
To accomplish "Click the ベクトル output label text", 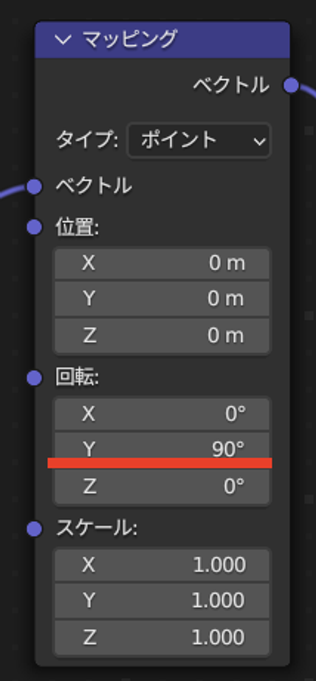I will tap(231, 85).
